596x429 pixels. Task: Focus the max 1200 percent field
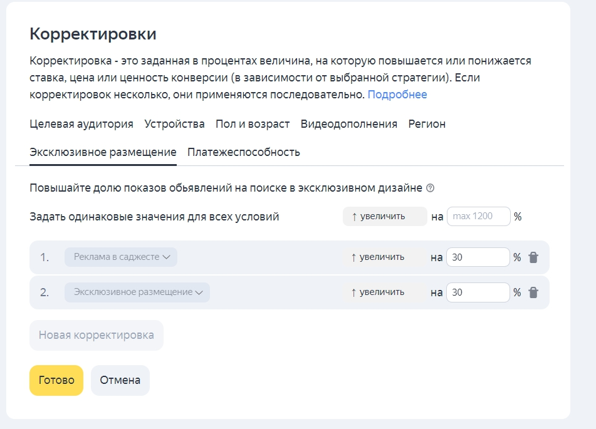[479, 216]
